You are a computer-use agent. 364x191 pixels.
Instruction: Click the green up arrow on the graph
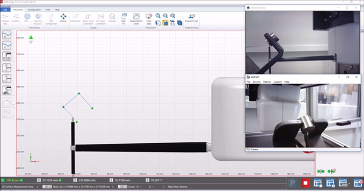click(x=31, y=38)
